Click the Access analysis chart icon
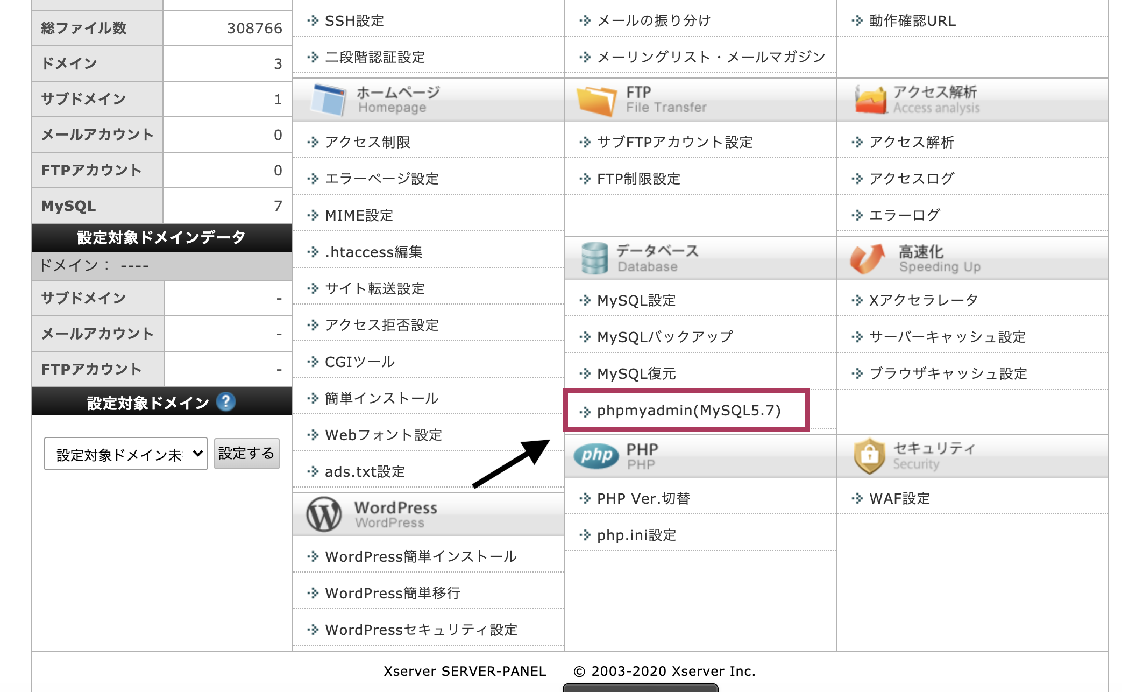1122x692 pixels. (x=871, y=100)
